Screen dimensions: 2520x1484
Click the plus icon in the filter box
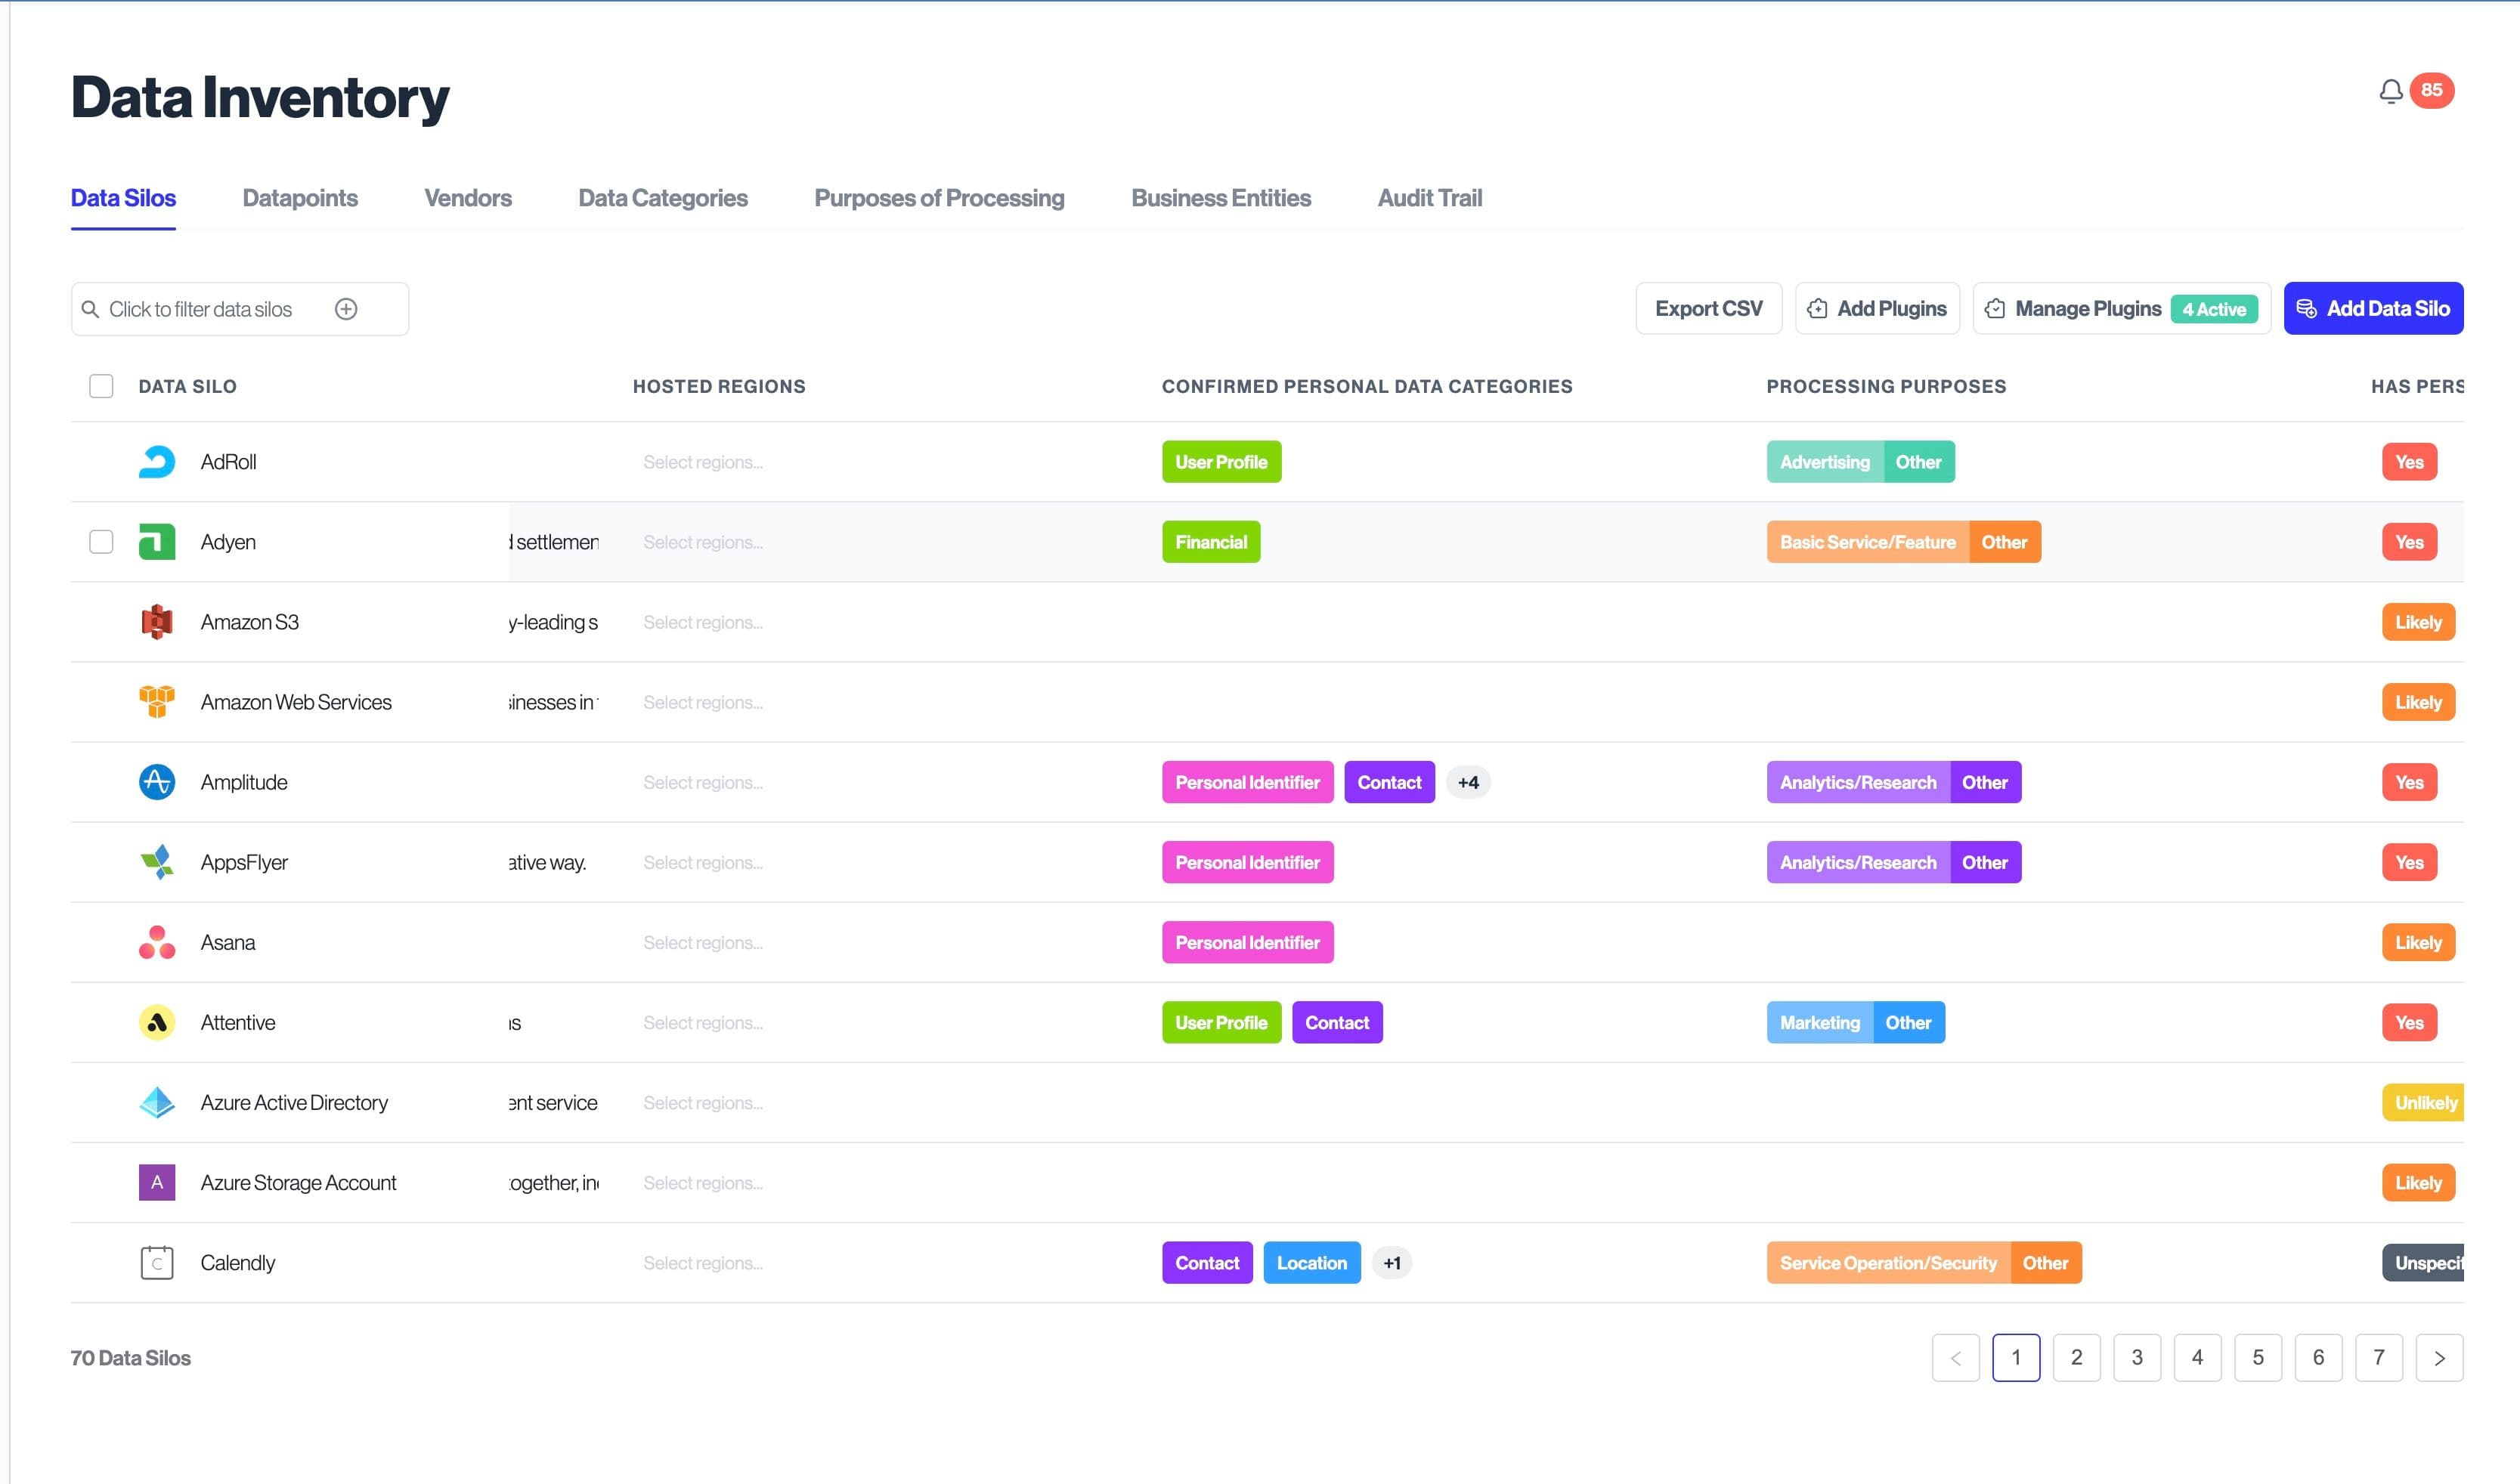[x=346, y=309]
